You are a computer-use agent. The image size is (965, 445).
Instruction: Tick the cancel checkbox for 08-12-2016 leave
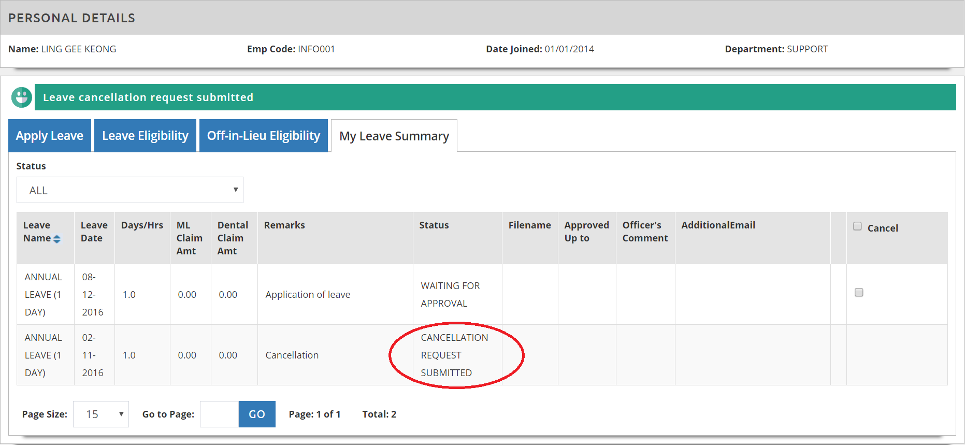tap(859, 292)
